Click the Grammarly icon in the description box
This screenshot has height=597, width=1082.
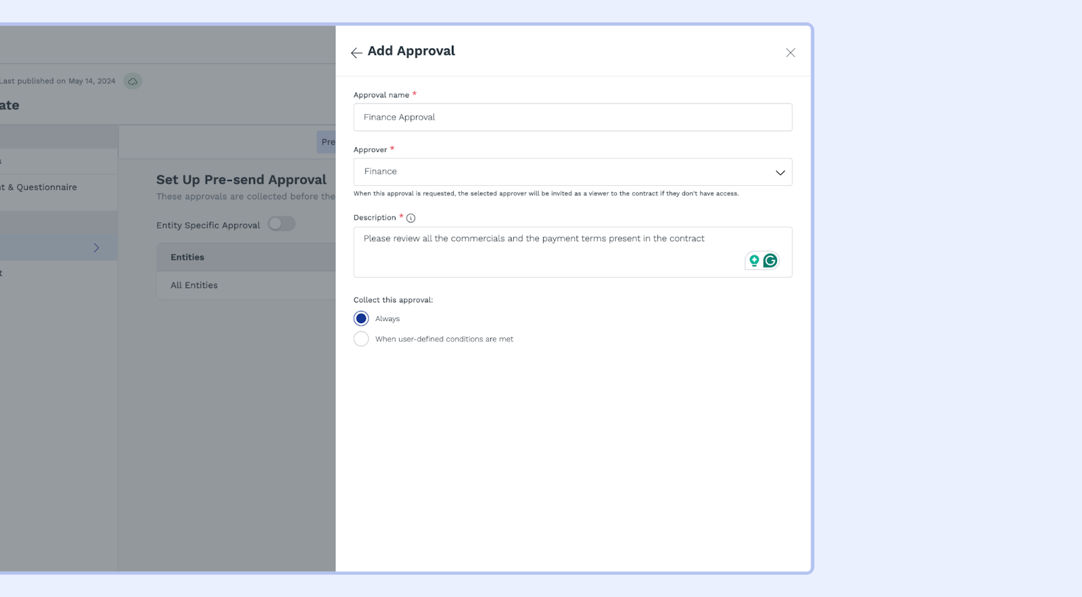770,261
